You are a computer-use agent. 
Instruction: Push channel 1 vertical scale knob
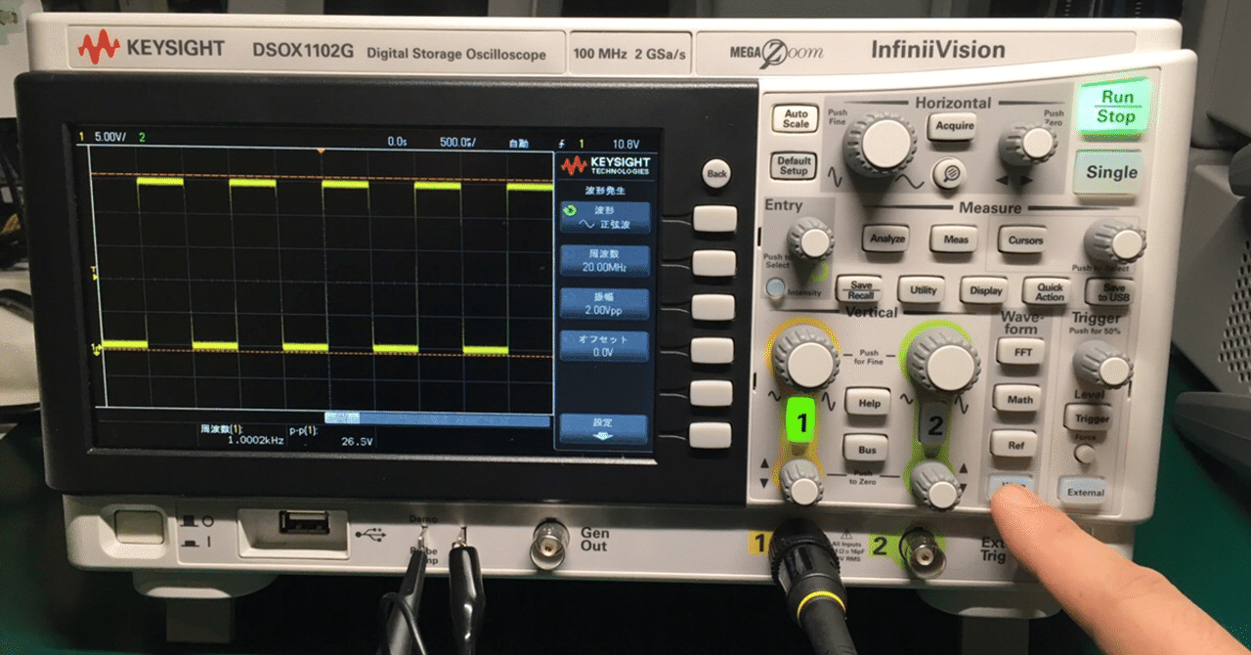tap(805, 359)
